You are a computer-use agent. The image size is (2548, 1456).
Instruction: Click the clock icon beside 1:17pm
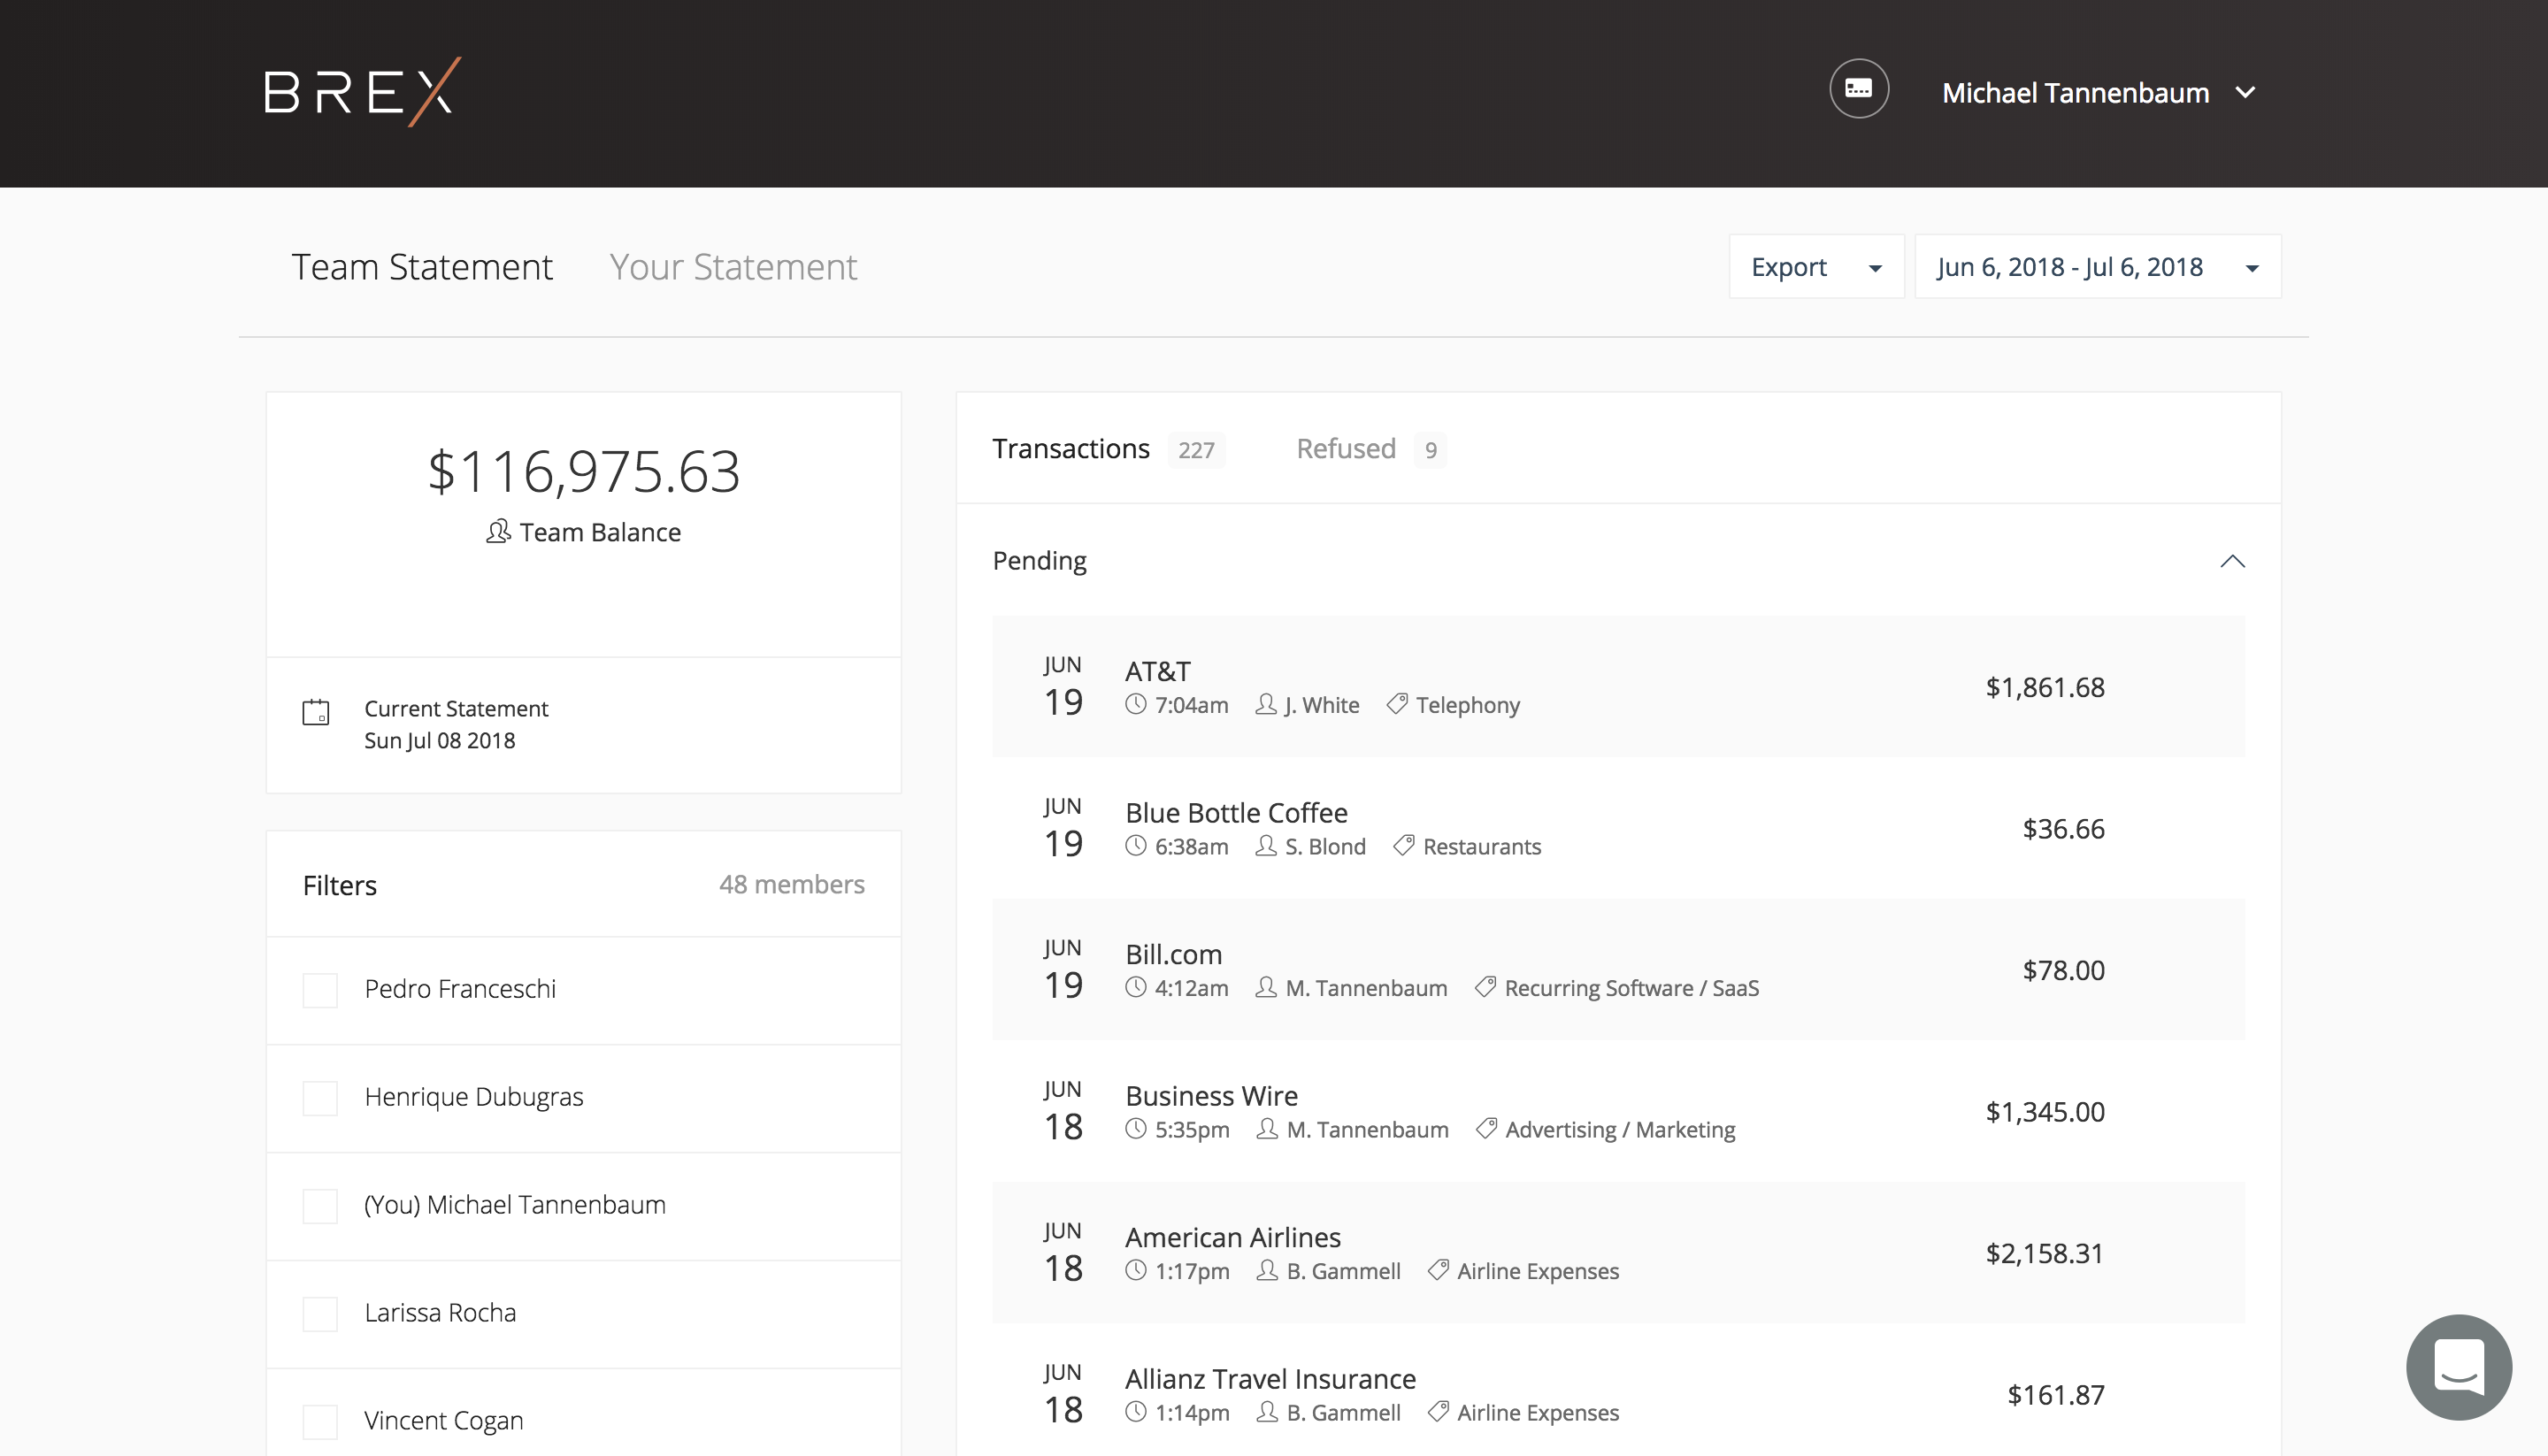pos(1135,1271)
